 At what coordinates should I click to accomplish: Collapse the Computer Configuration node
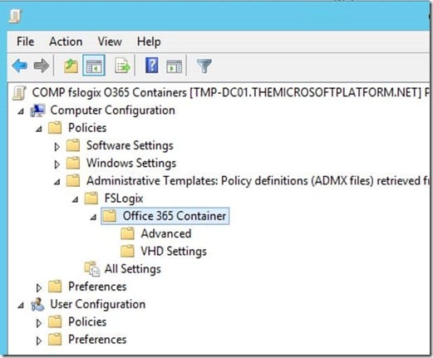pyautogui.click(x=21, y=111)
